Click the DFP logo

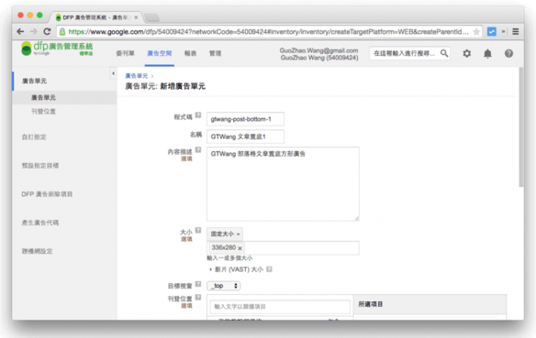coord(57,49)
